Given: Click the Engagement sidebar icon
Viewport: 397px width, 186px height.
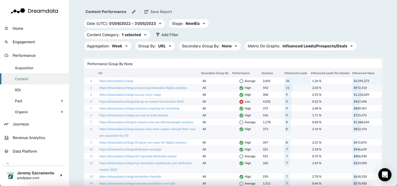Looking at the screenshot, I should pos(7,42).
